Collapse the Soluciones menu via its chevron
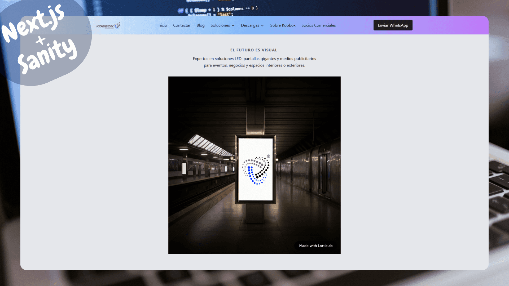509x286 pixels. click(233, 26)
